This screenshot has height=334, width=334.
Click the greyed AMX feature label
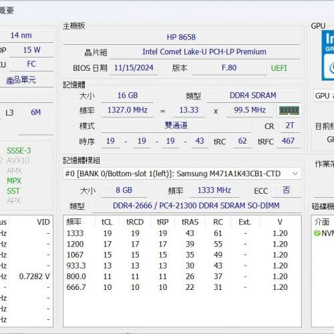click(14, 171)
